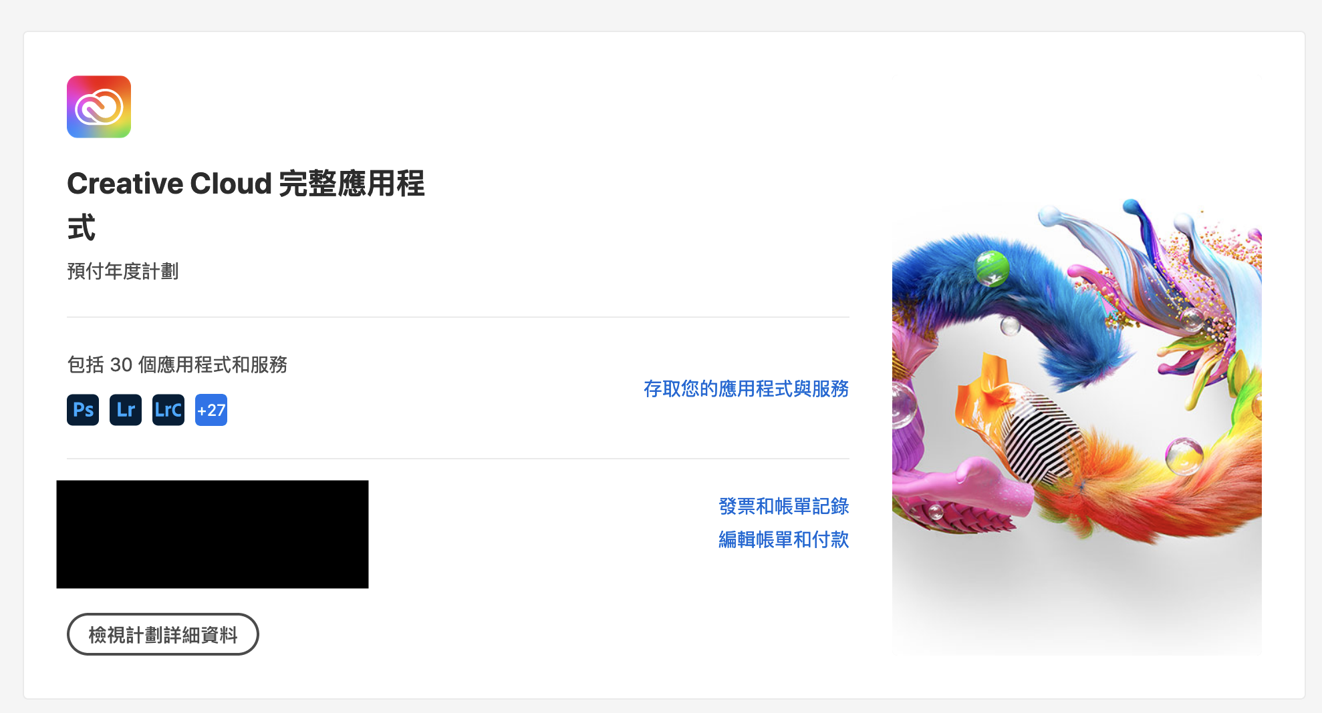Viewport: 1322px width, 713px height.
Task: Click the 式 character under the heading
Action: pos(82,228)
